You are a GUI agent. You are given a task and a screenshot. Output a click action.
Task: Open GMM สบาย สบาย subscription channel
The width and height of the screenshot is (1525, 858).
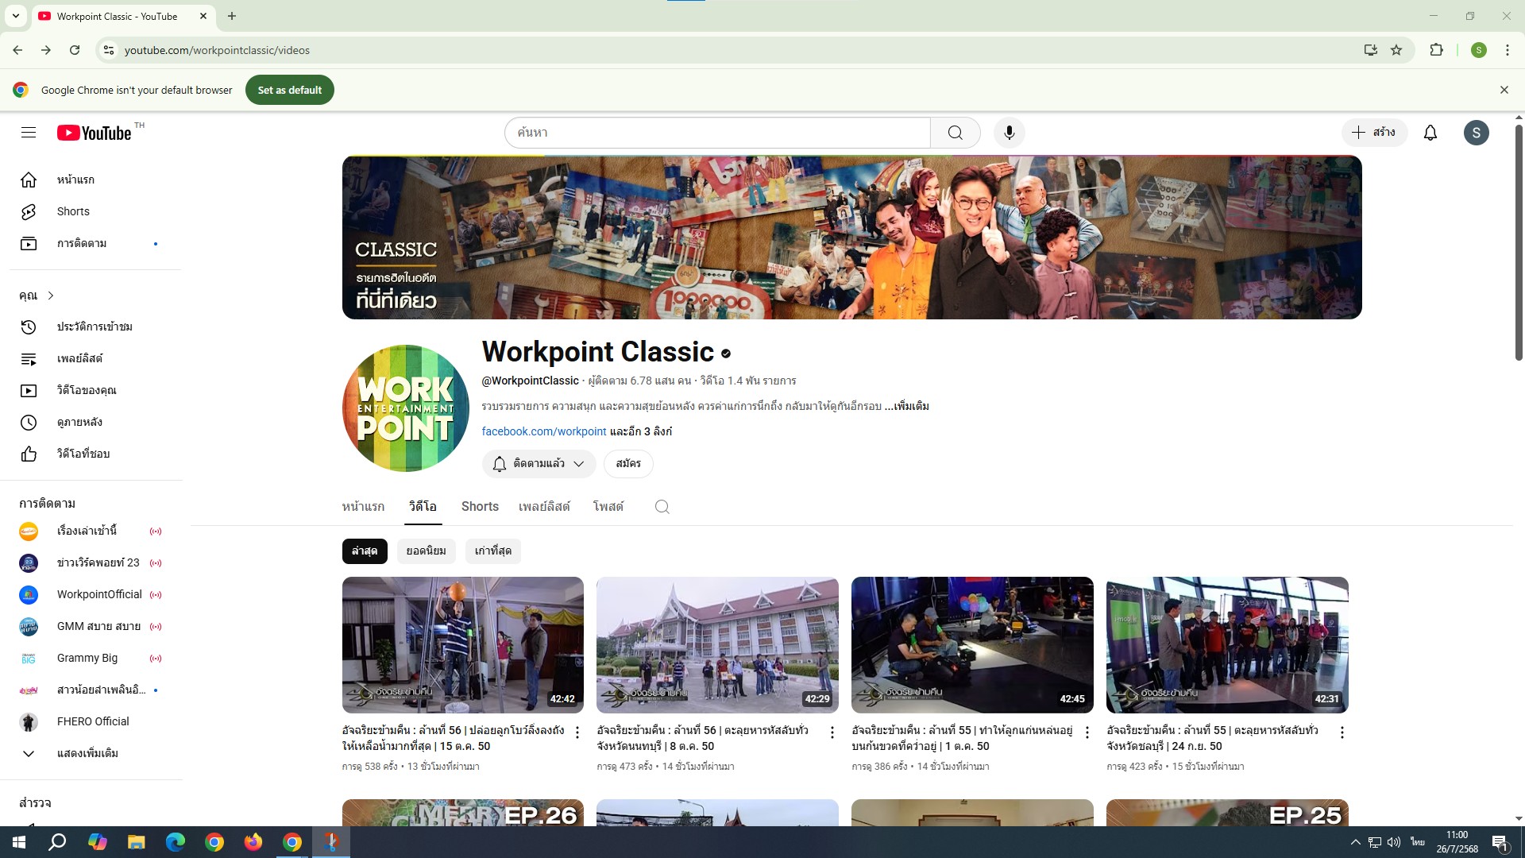point(95,626)
